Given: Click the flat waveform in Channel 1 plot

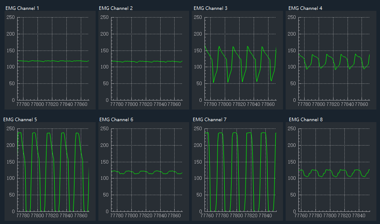Looking at the screenshot, I should 54,61.
